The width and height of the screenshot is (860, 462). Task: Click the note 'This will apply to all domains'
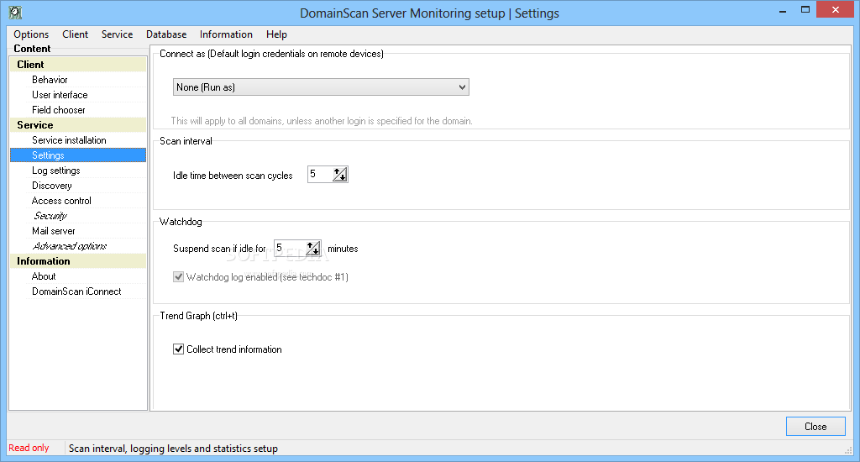point(322,121)
